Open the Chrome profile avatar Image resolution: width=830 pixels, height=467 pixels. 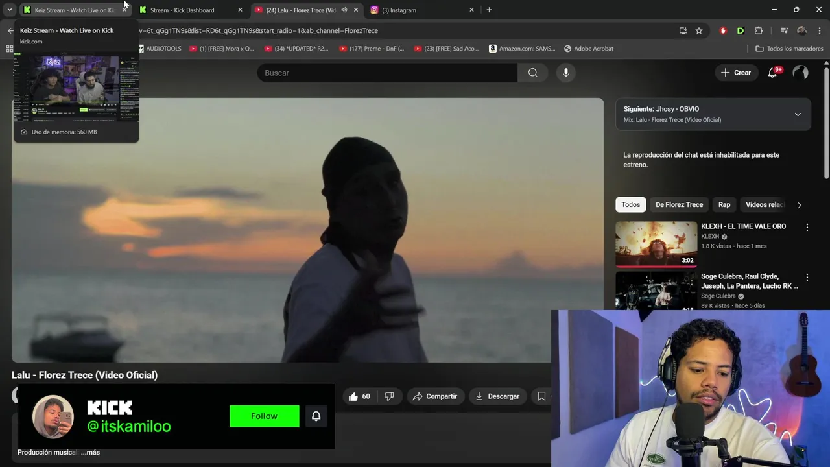coord(801,30)
